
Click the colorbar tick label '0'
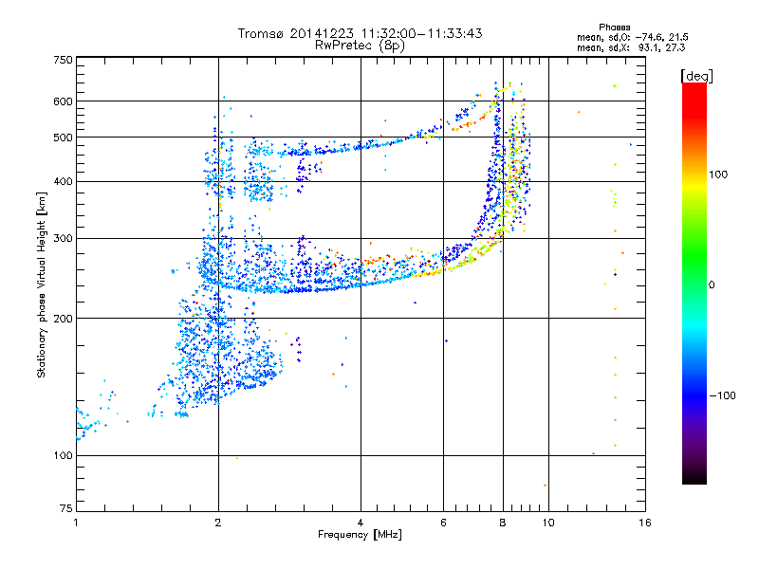711,285
